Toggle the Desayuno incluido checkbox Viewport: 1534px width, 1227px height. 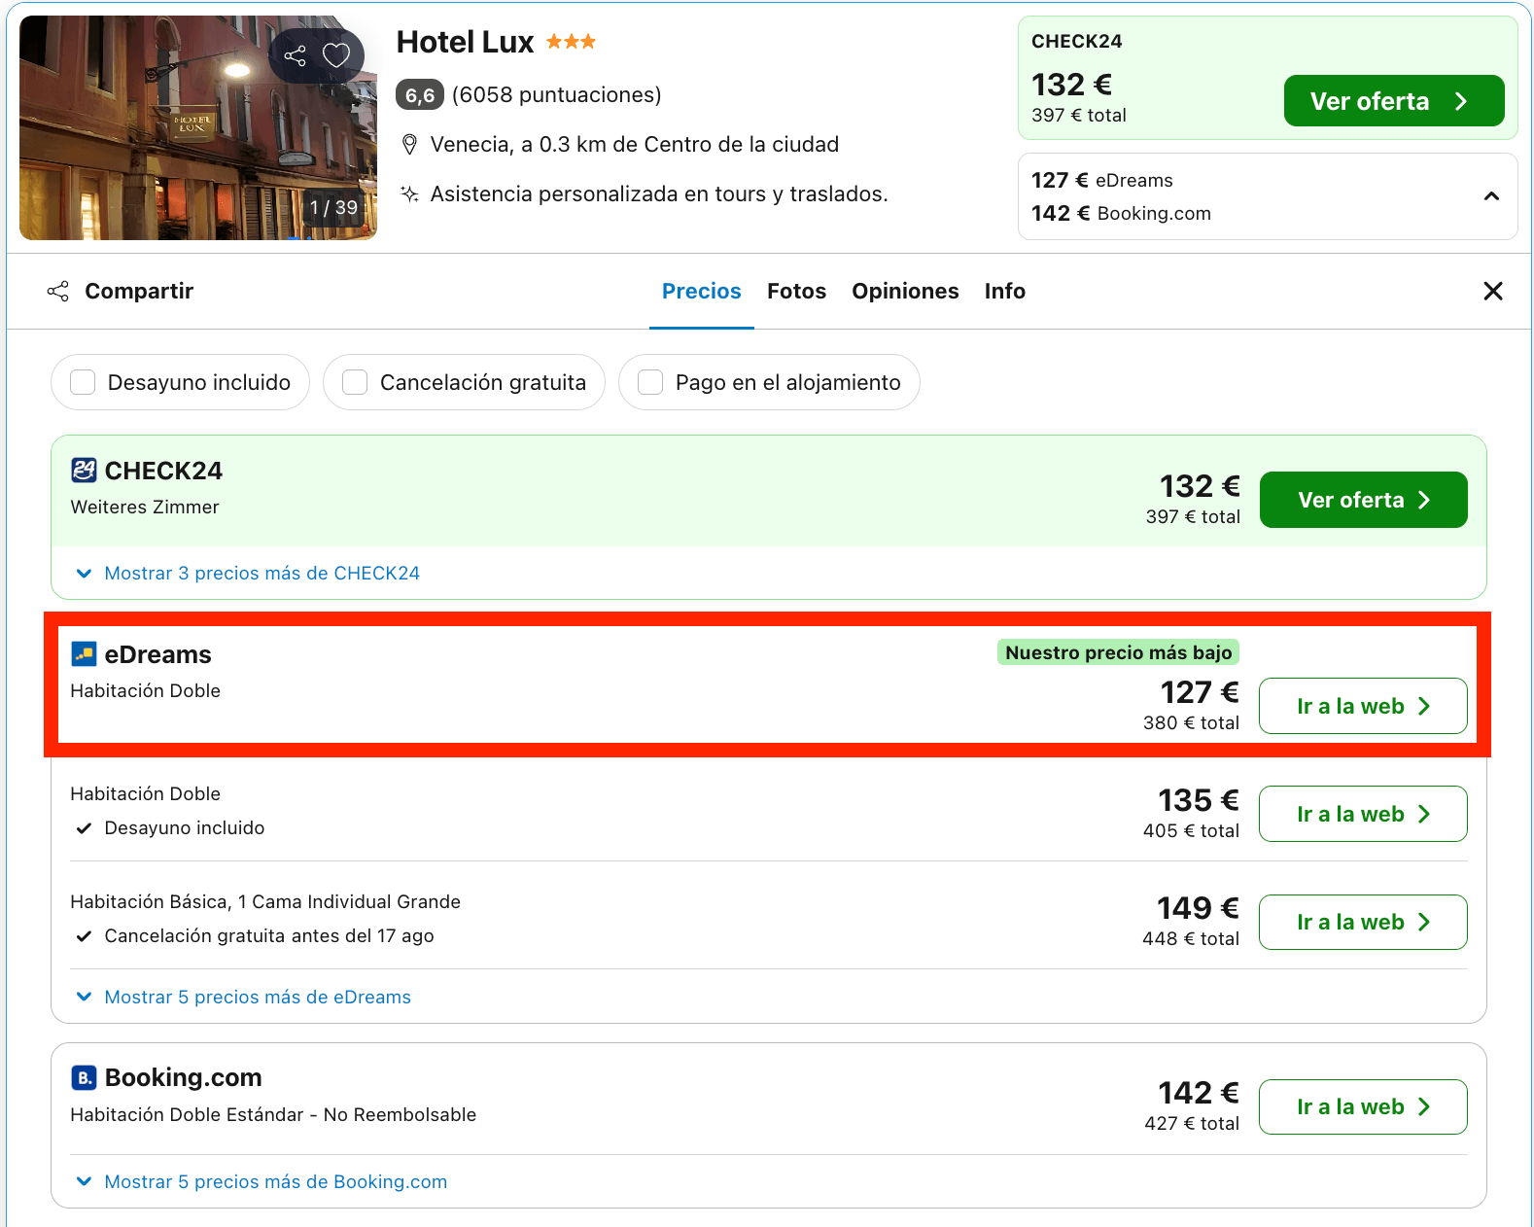[83, 382]
